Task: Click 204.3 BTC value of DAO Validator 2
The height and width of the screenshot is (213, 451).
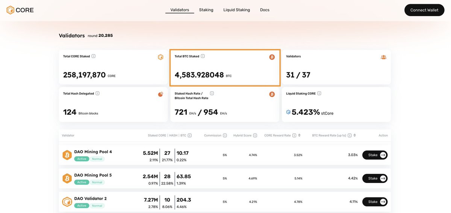Action: pyautogui.click(x=184, y=199)
